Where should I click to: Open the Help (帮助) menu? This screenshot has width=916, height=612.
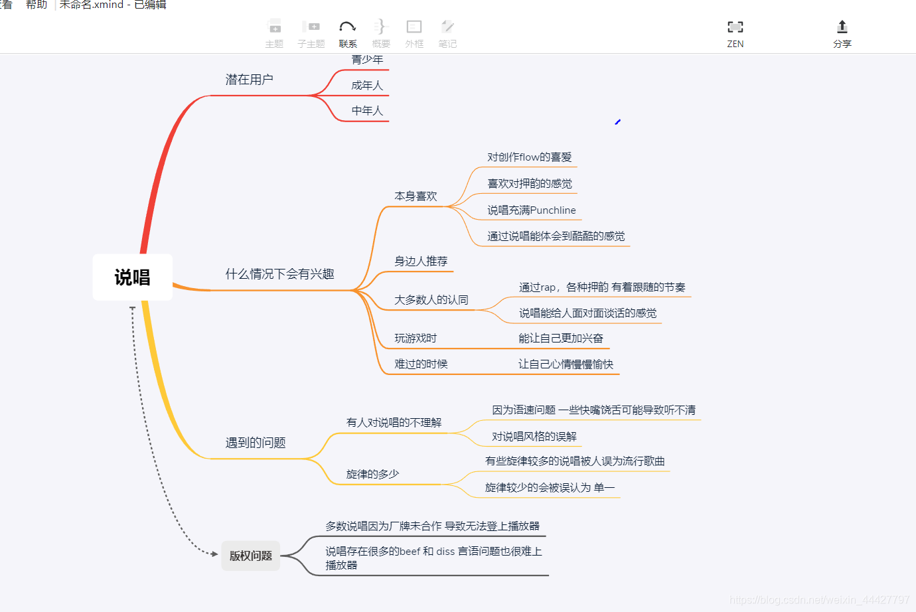coord(37,5)
